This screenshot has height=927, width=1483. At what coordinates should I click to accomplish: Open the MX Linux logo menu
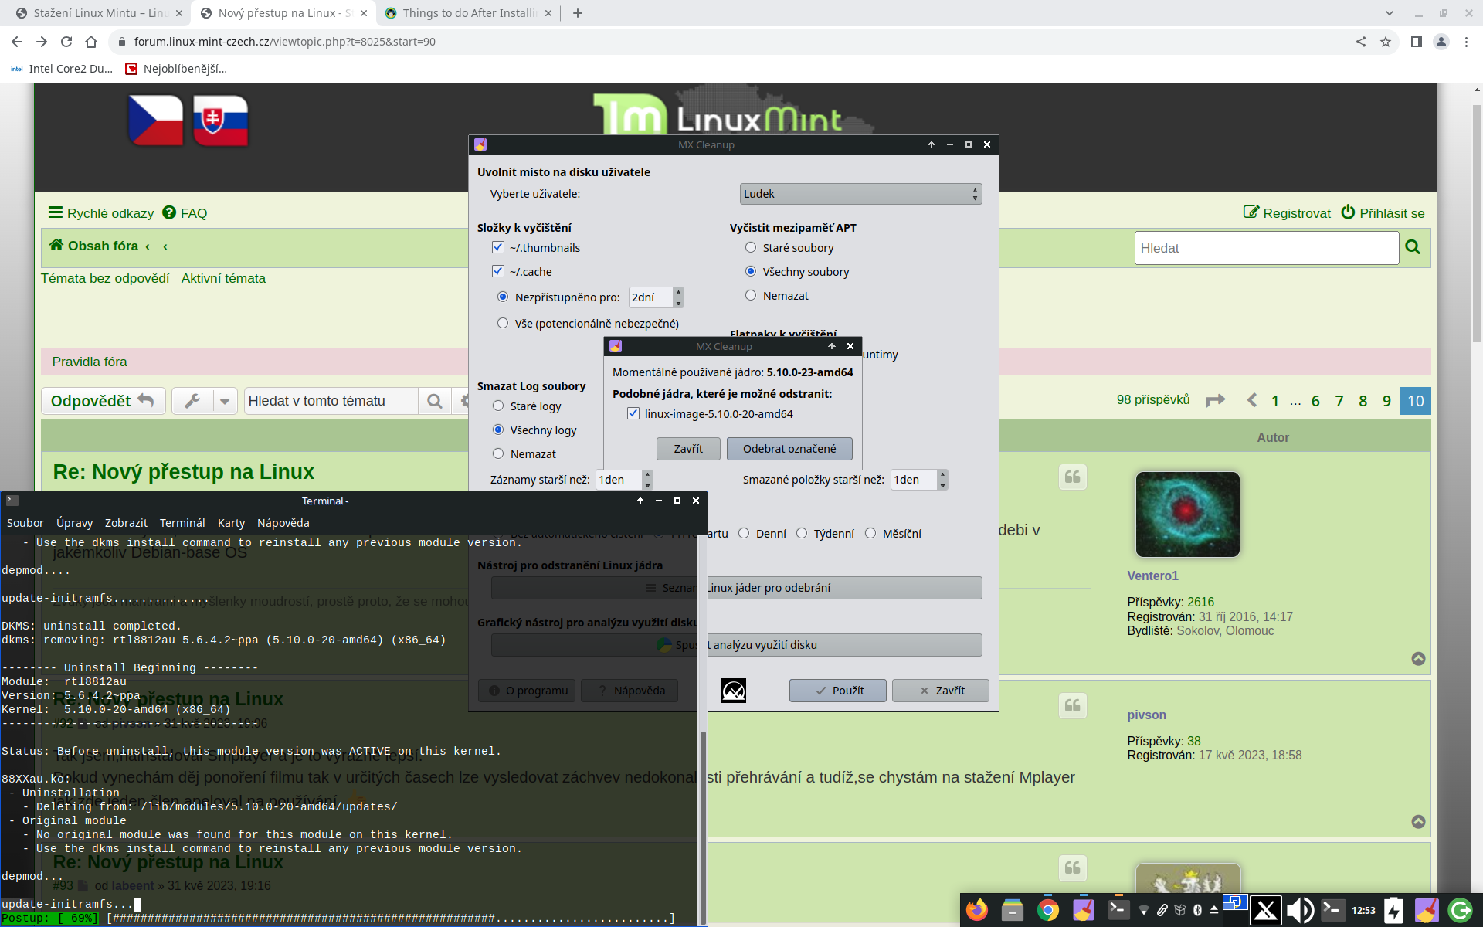click(1265, 910)
